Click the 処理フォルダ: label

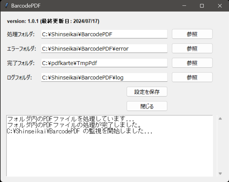tap(21, 34)
